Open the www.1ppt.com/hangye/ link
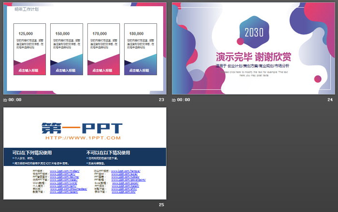The image size is (338, 212). (x=126, y=171)
